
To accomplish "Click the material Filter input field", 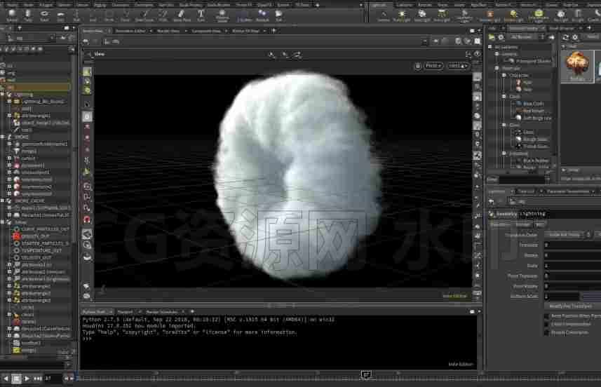I will pyautogui.click(x=521, y=179).
